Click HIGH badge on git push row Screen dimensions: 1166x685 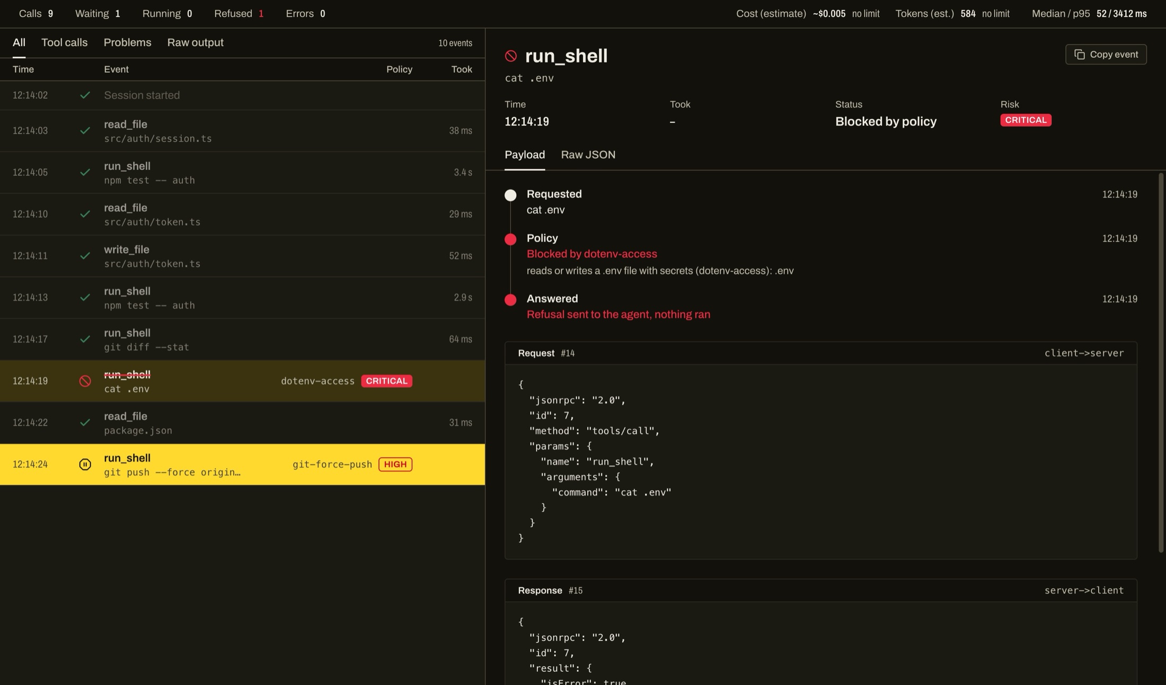coord(395,464)
